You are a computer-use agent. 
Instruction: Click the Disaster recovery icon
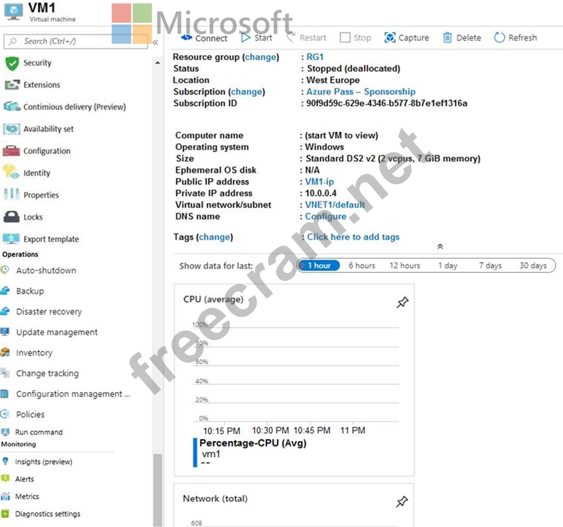(x=5, y=311)
